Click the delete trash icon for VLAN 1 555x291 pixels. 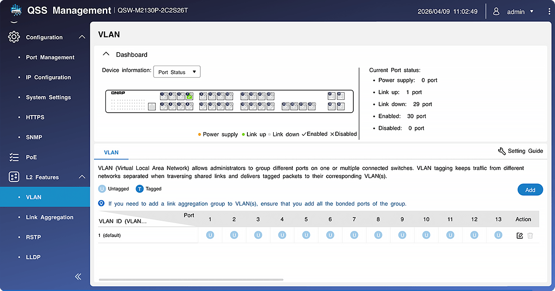pyautogui.click(x=530, y=236)
